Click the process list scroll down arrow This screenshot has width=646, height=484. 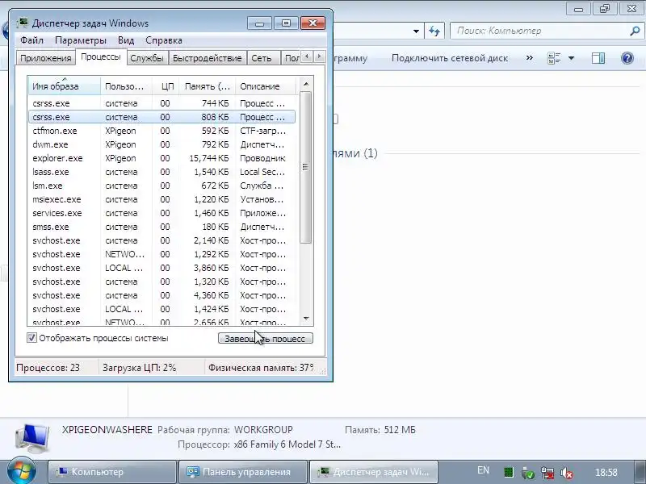(306, 318)
